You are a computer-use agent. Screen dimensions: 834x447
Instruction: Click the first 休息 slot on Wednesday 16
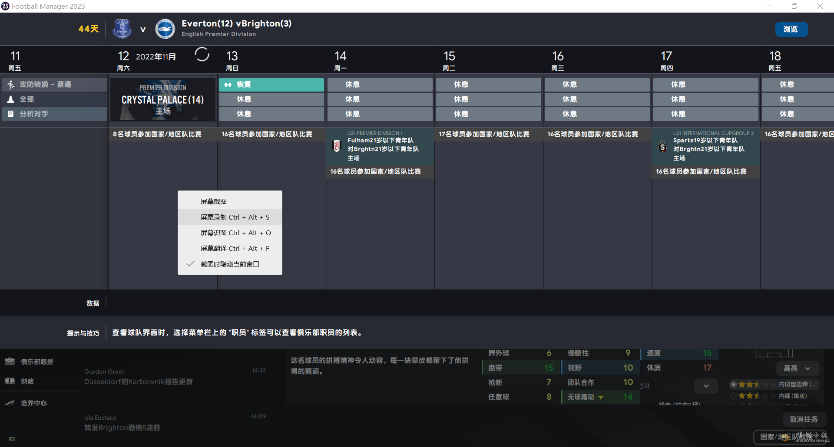point(597,85)
